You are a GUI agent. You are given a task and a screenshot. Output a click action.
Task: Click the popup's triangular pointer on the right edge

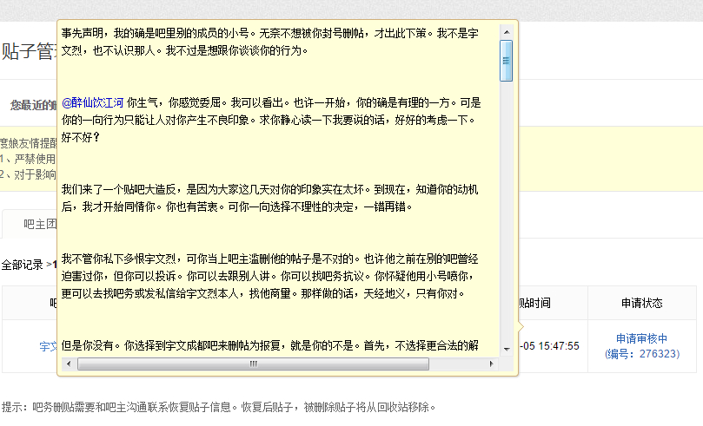521,327
